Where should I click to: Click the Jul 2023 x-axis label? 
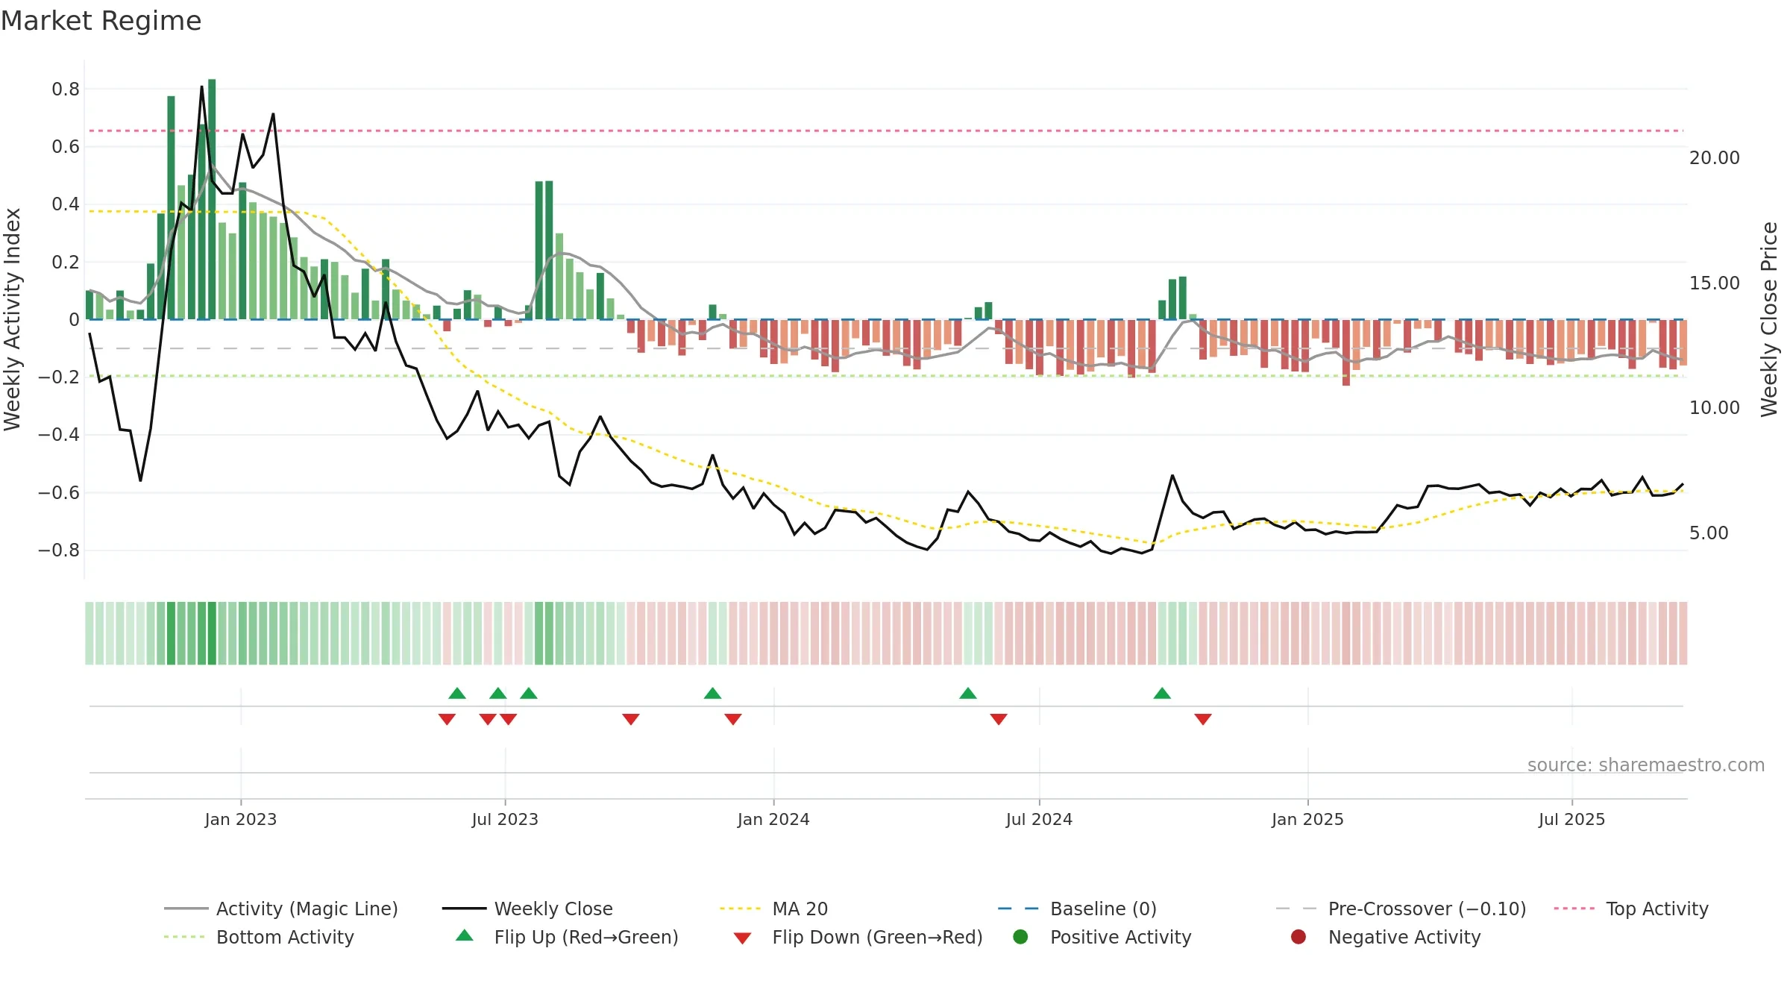pos(505,819)
